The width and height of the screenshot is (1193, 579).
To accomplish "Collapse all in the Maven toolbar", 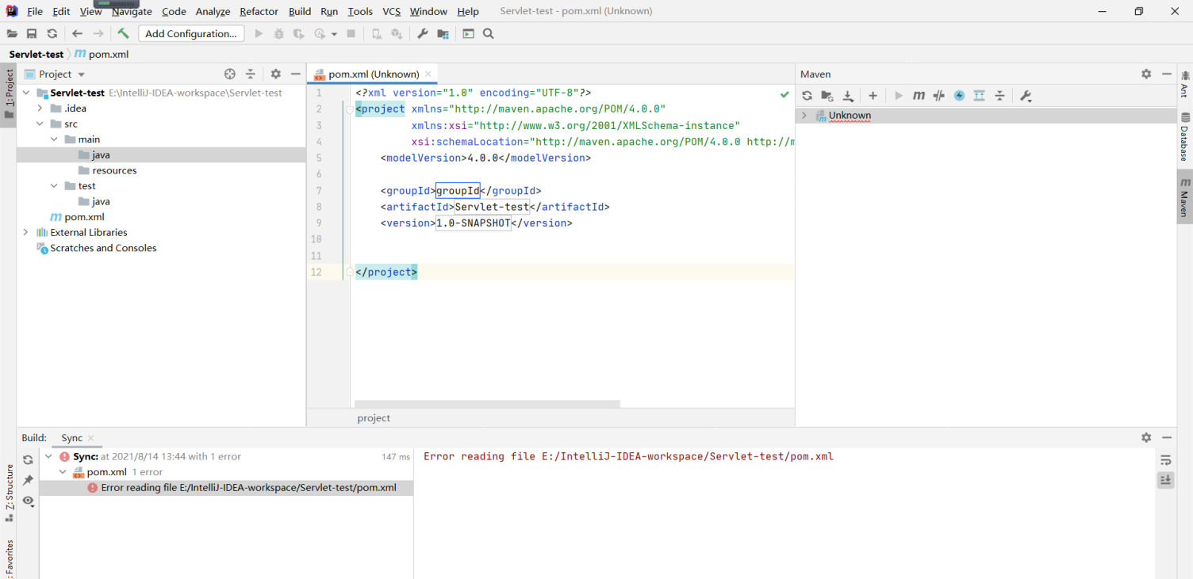I will (x=1000, y=96).
